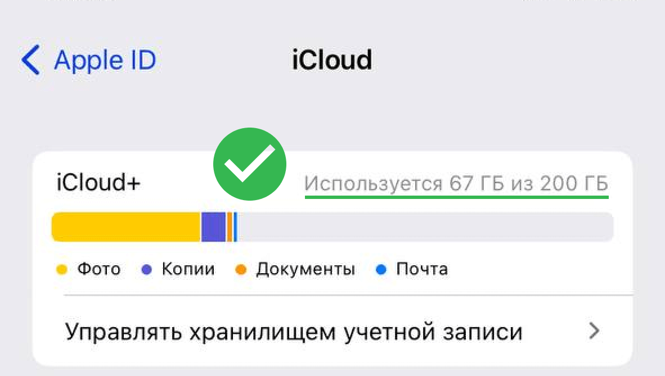Tap the purple backups segment of storage bar

[213, 226]
